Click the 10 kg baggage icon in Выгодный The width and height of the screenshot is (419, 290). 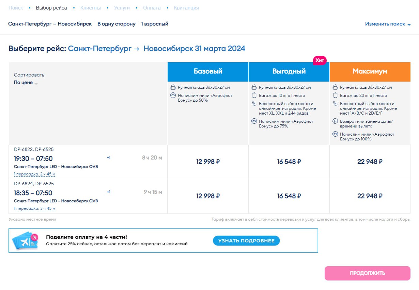pos(254,96)
